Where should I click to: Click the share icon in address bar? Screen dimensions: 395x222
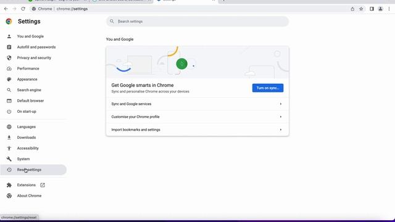[352, 9]
